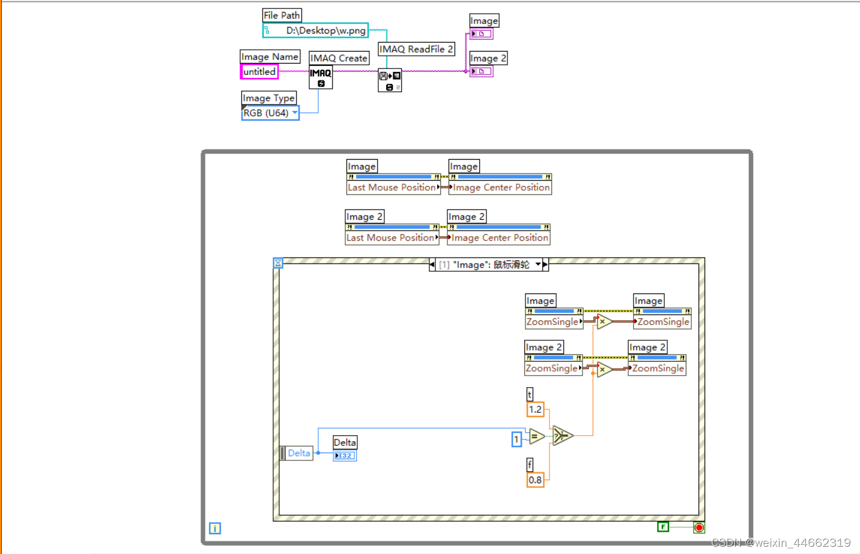Click the IMAQ ReadFile 2 node icon
860x554 pixels.
tap(390, 80)
